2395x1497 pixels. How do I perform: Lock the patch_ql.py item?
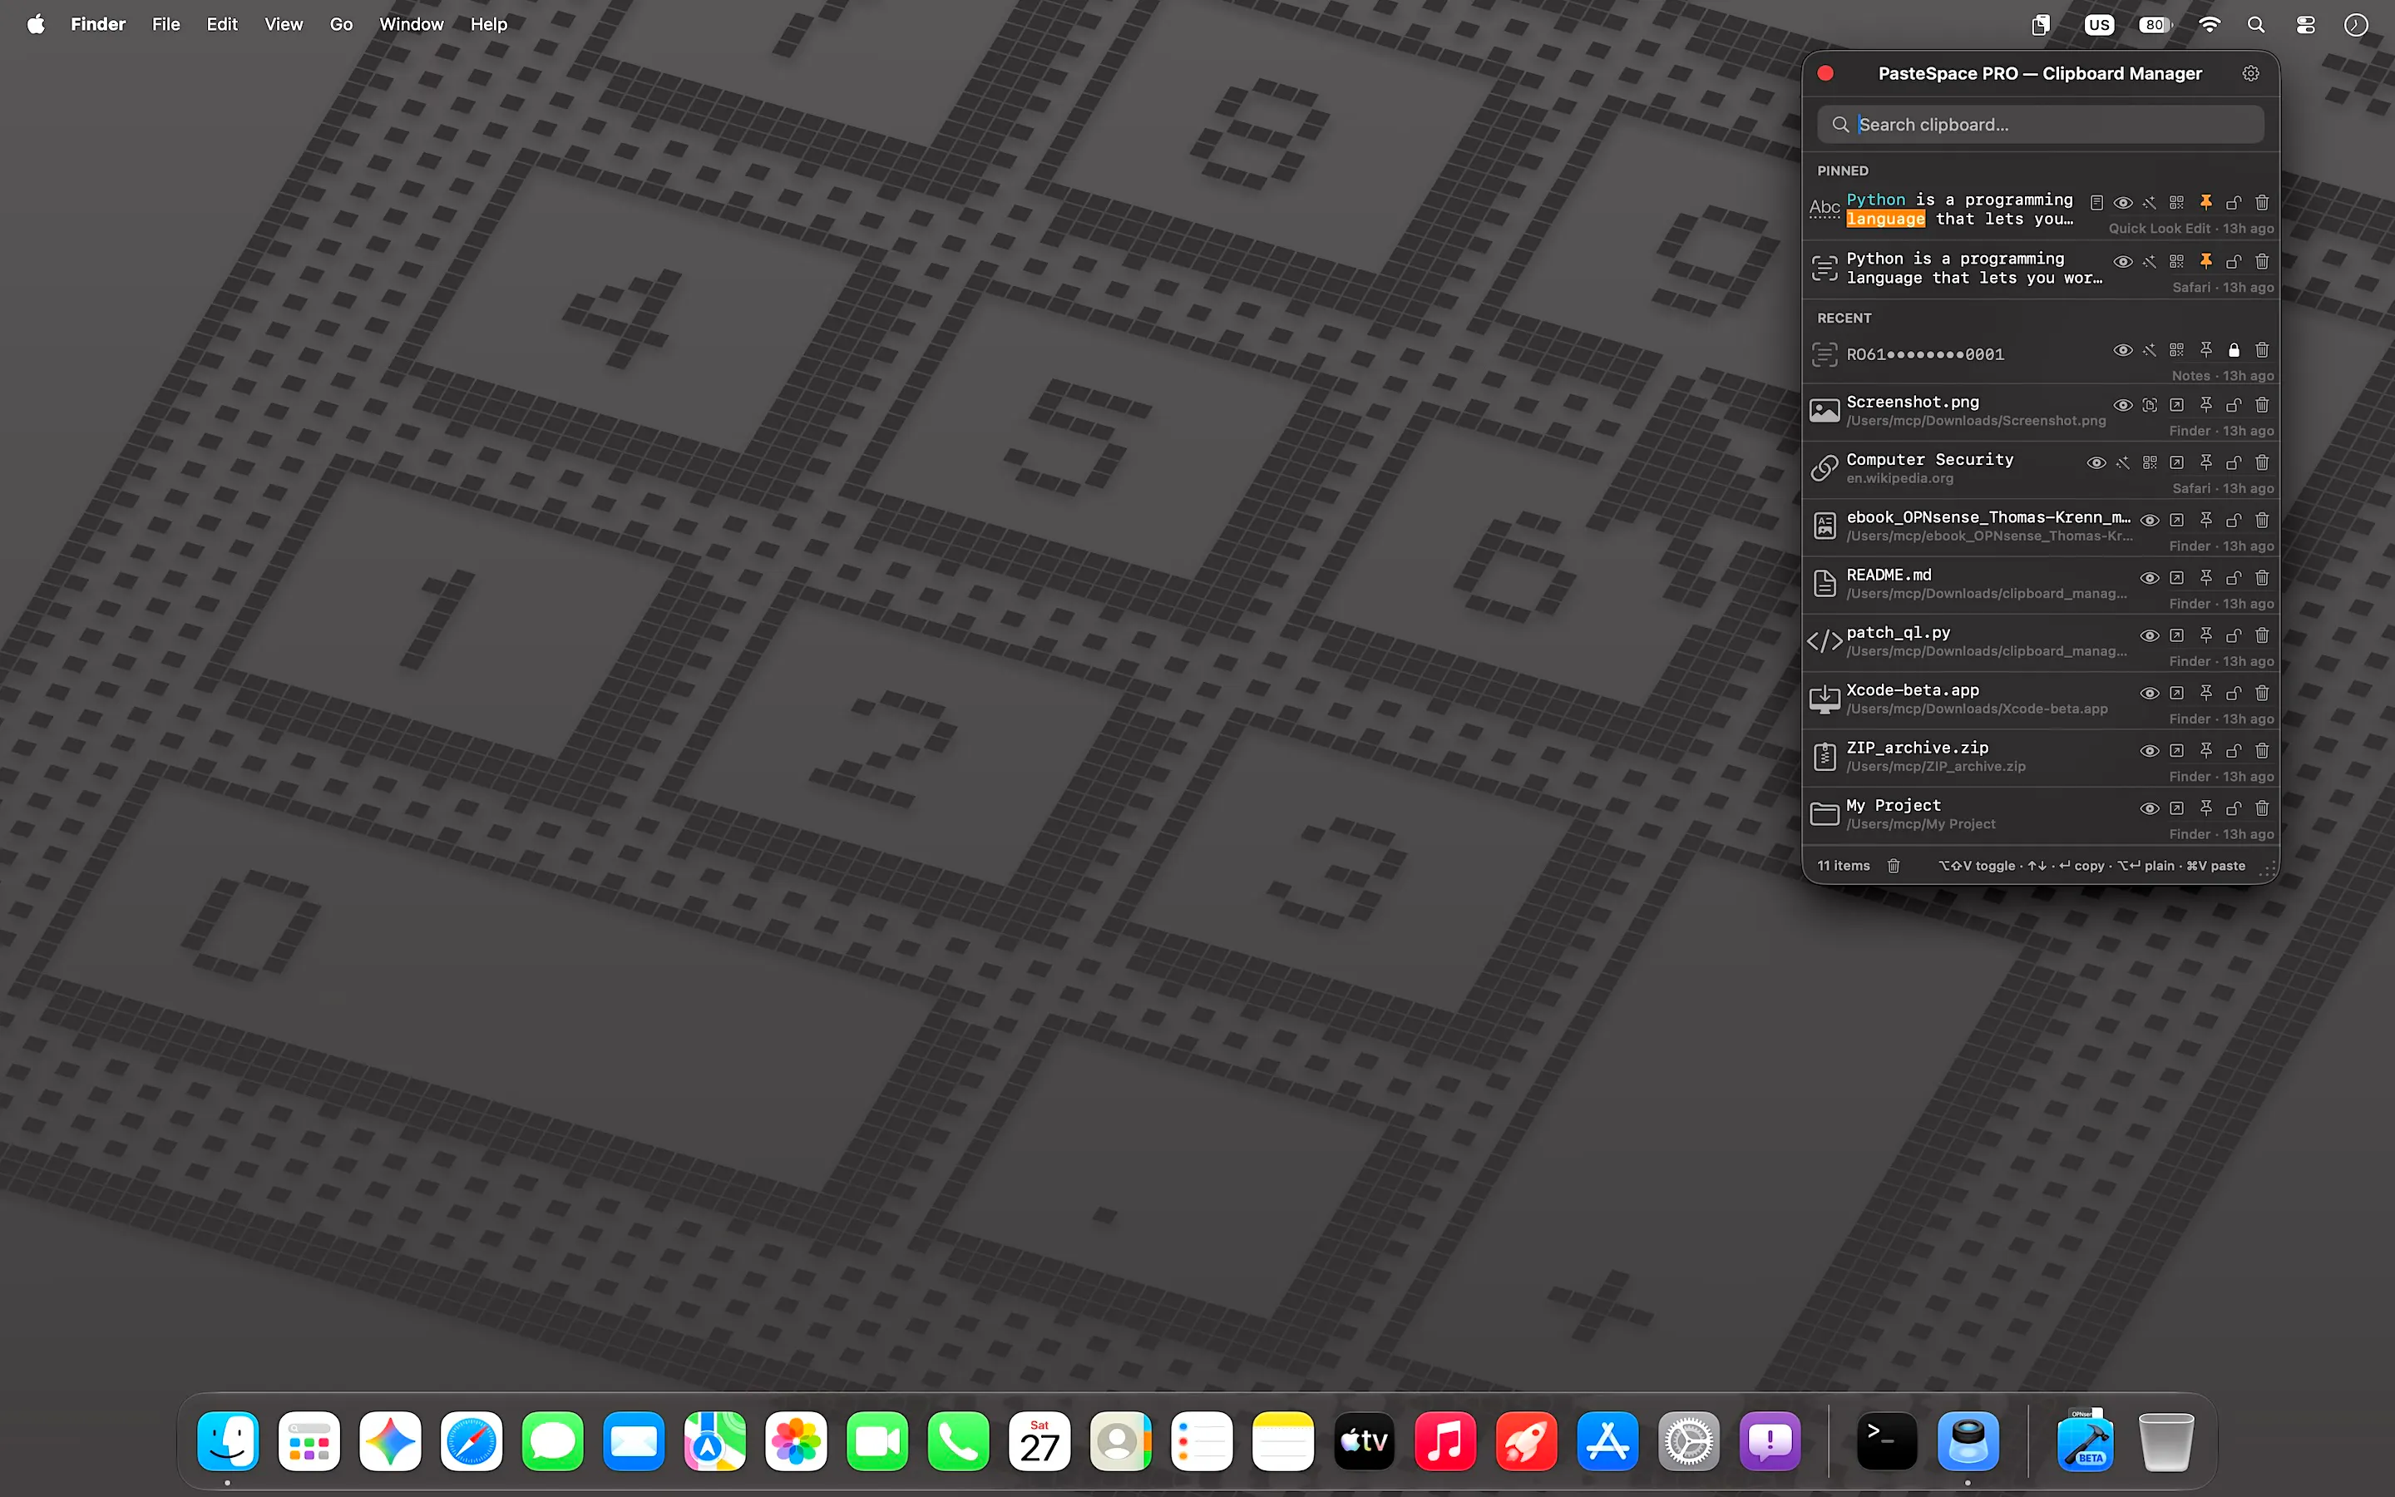tap(2234, 635)
